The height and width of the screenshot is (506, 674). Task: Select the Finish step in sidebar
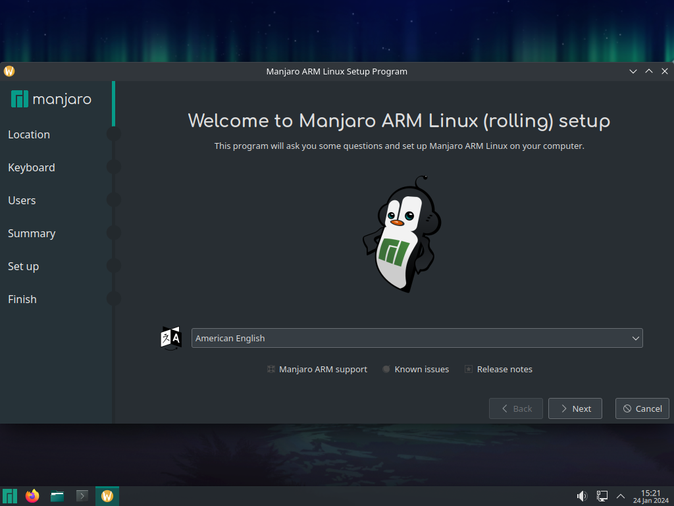(22, 300)
